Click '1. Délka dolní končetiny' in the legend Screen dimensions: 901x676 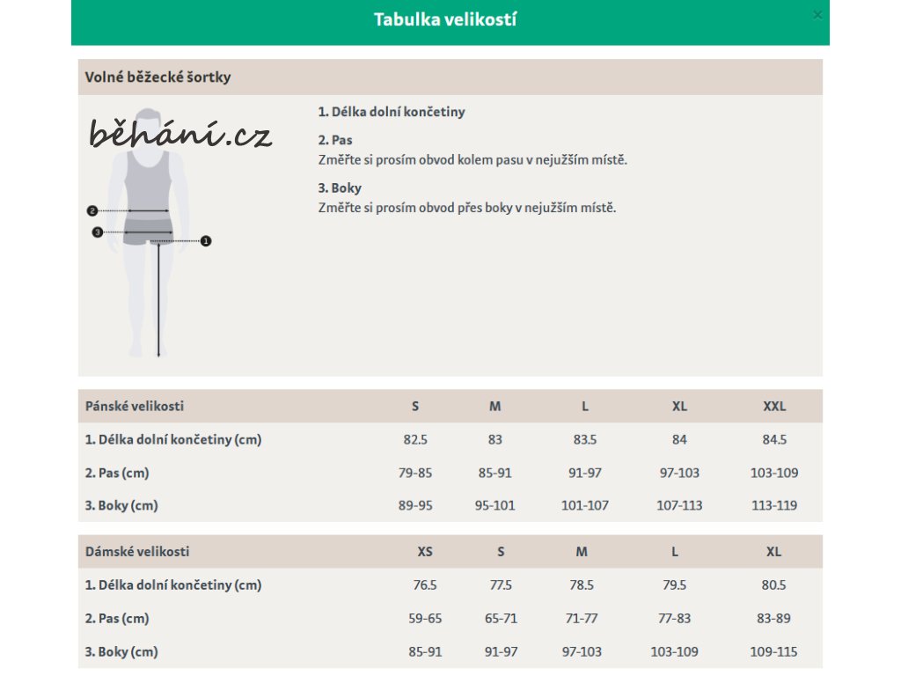(392, 112)
